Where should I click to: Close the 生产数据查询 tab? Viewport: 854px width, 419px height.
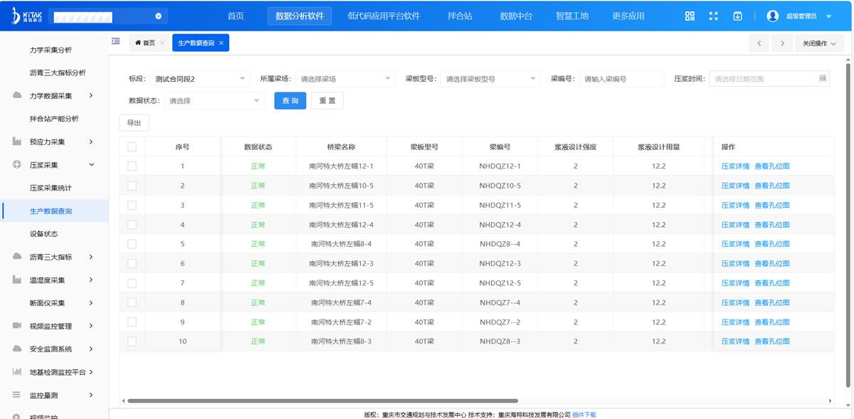(221, 43)
